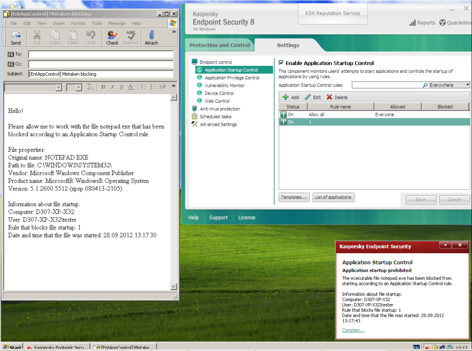472x351 pixels.
Task: Click status icon of Allow all rule
Action: click(x=283, y=114)
